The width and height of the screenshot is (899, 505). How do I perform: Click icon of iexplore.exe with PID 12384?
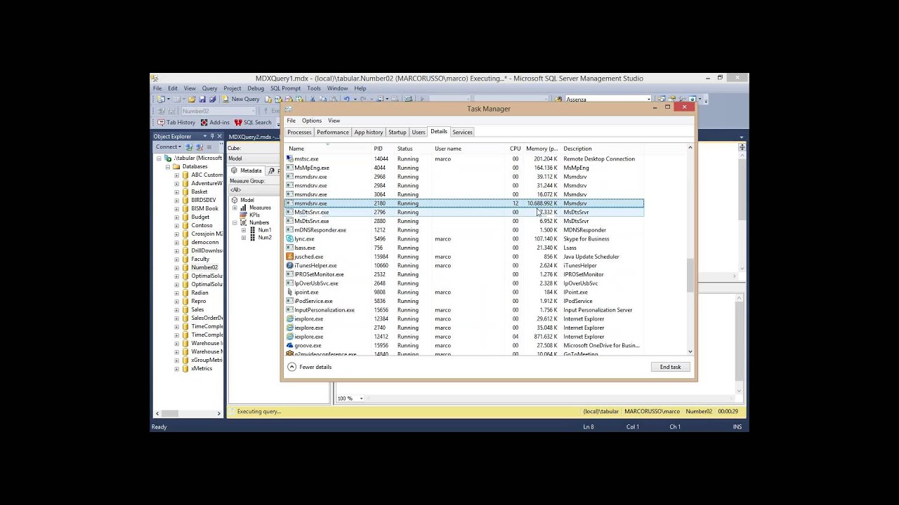coord(289,318)
